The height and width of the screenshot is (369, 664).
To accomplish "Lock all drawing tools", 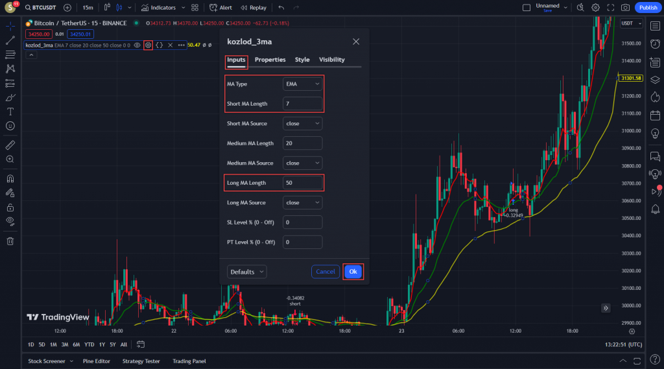I will coord(10,208).
